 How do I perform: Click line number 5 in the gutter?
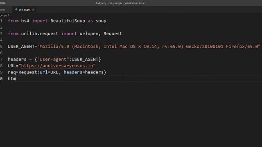pos(1,47)
